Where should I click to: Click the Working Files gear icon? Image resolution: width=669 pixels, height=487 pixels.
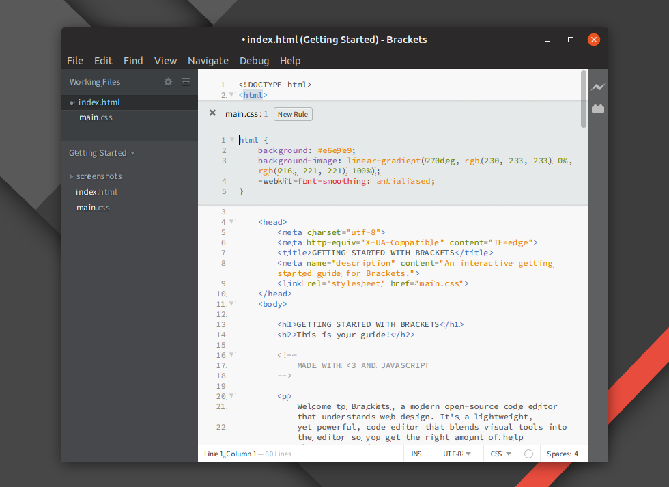168,81
